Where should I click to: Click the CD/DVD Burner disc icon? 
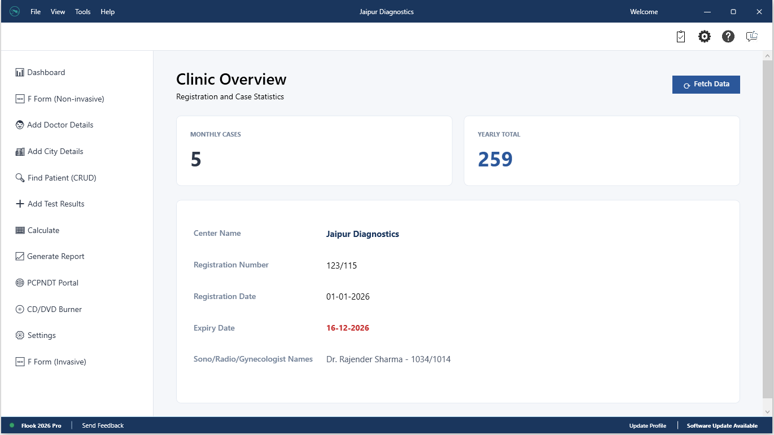point(20,309)
